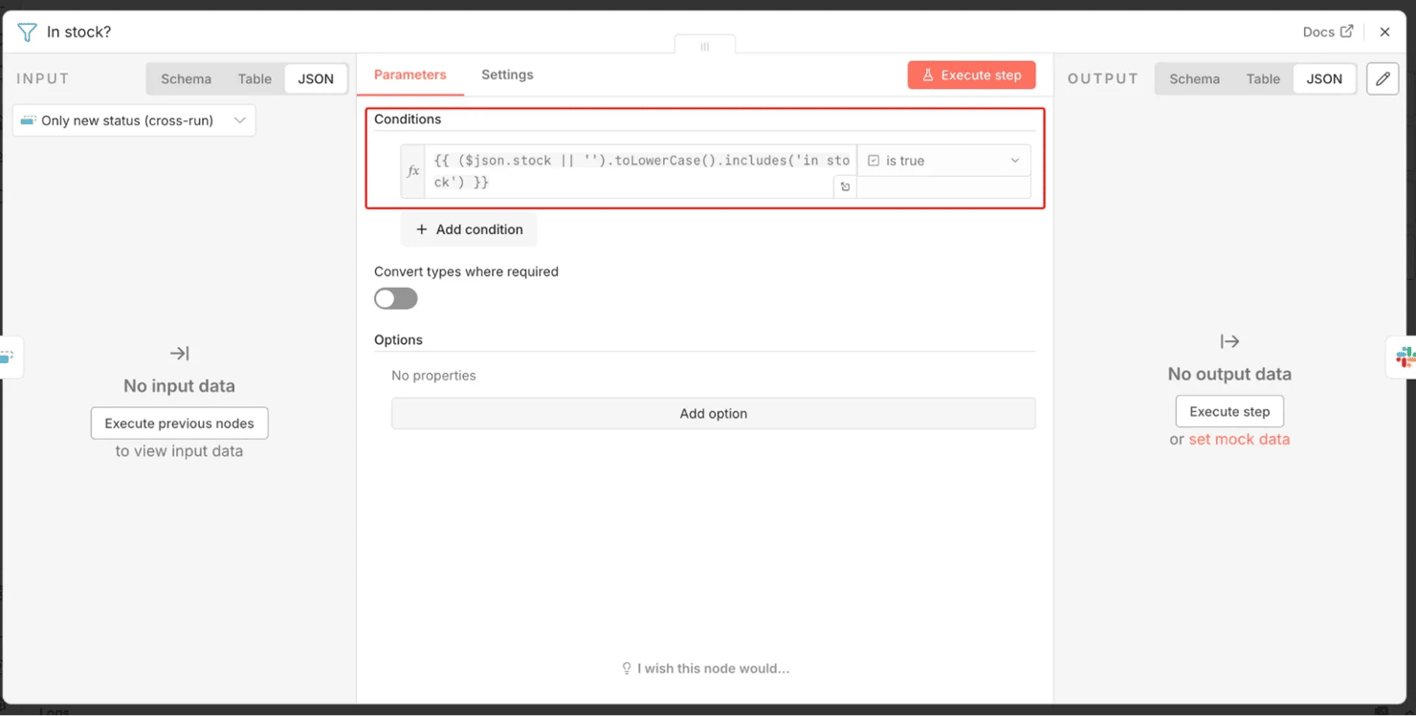1416x716 pixels.
Task: Click the Options section label
Action: click(398, 339)
